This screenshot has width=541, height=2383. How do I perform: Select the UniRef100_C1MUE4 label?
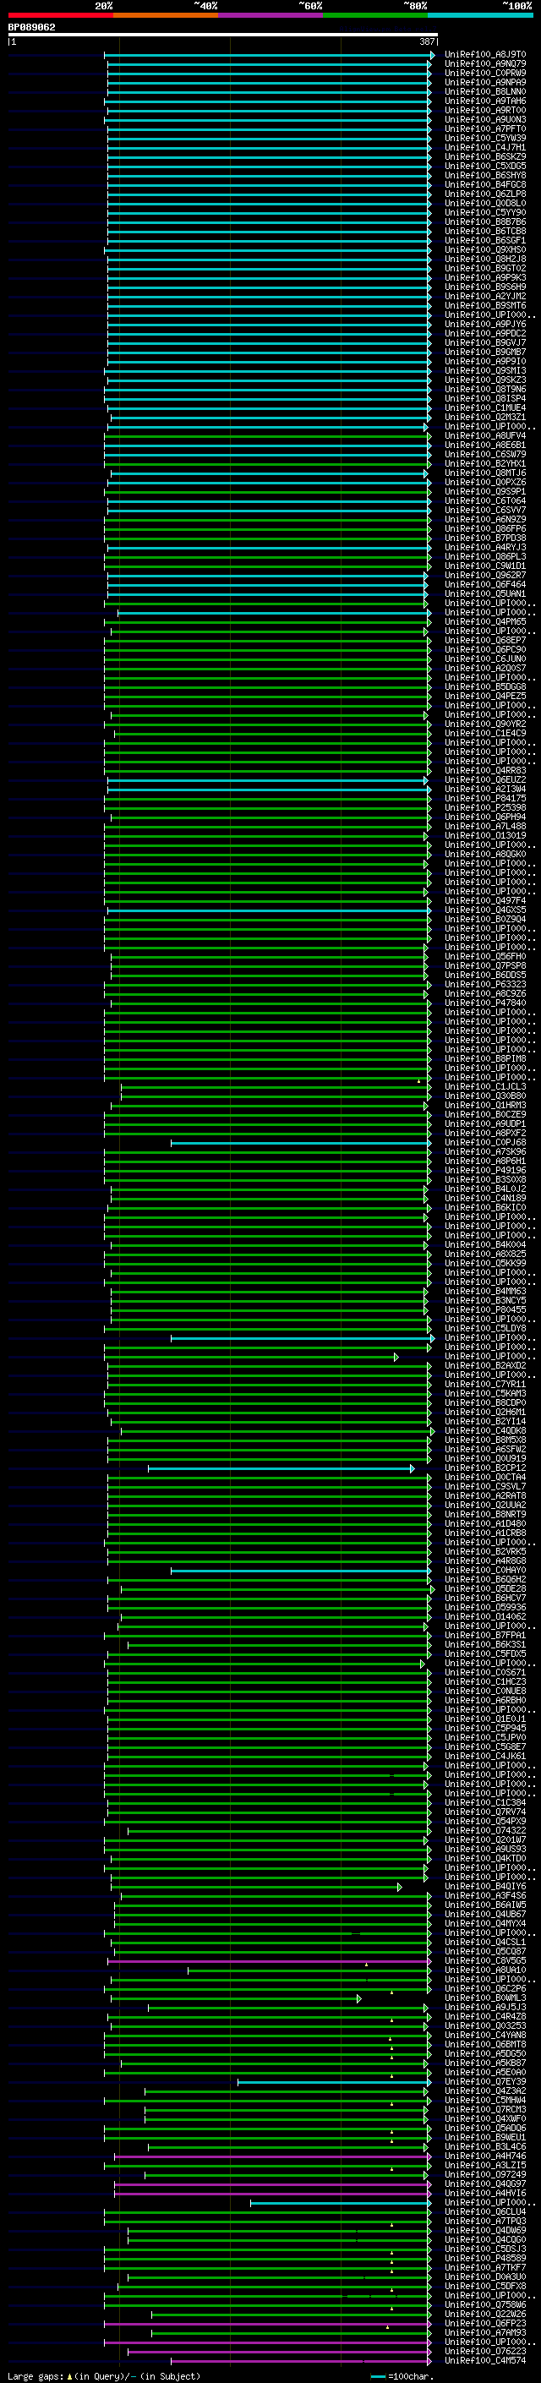pyautogui.click(x=485, y=408)
